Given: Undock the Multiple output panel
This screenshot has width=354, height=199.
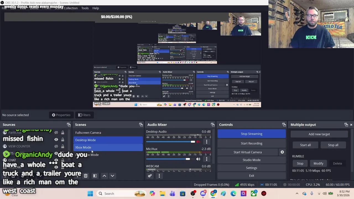Looking at the screenshot, I should (x=346, y=125).
